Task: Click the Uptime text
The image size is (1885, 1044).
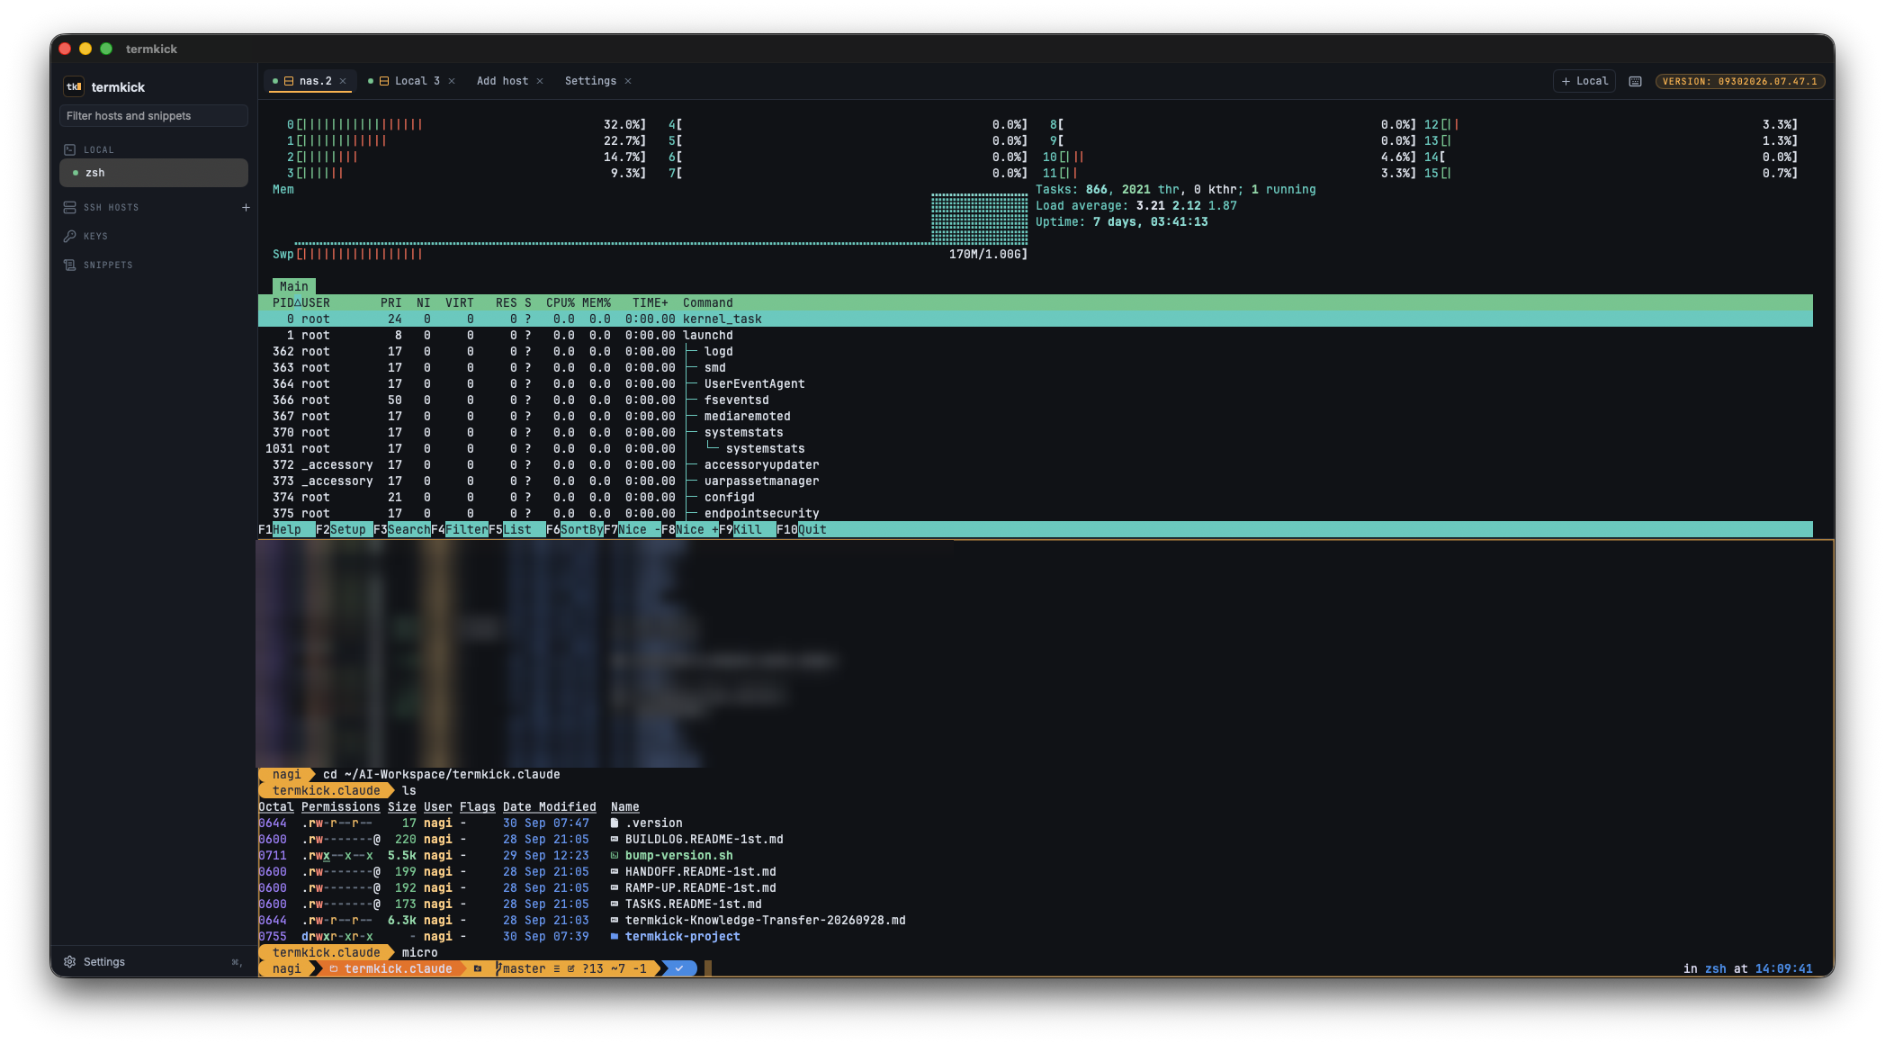Action: click(1122, 221)
